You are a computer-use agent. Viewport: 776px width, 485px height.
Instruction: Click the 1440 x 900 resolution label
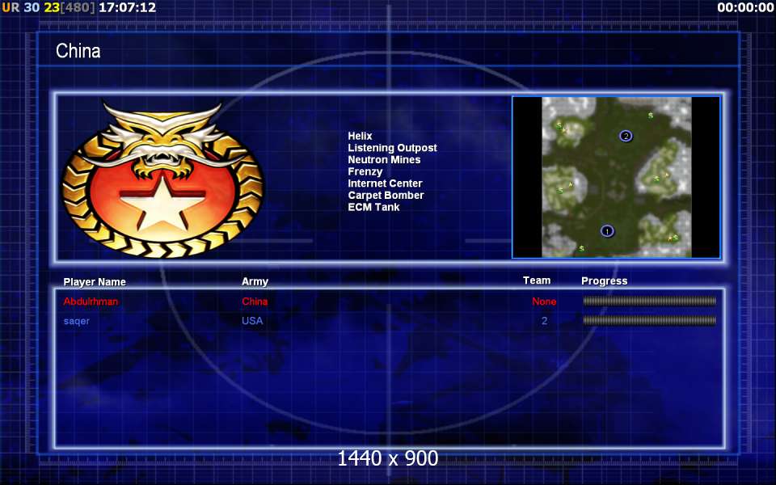388,459
